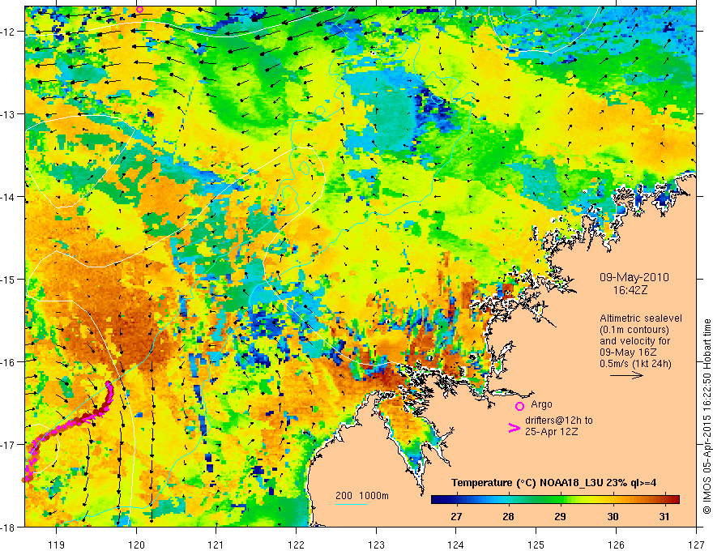
Task: Click the latitude axis label '-16'
Action: coord(9,362)
